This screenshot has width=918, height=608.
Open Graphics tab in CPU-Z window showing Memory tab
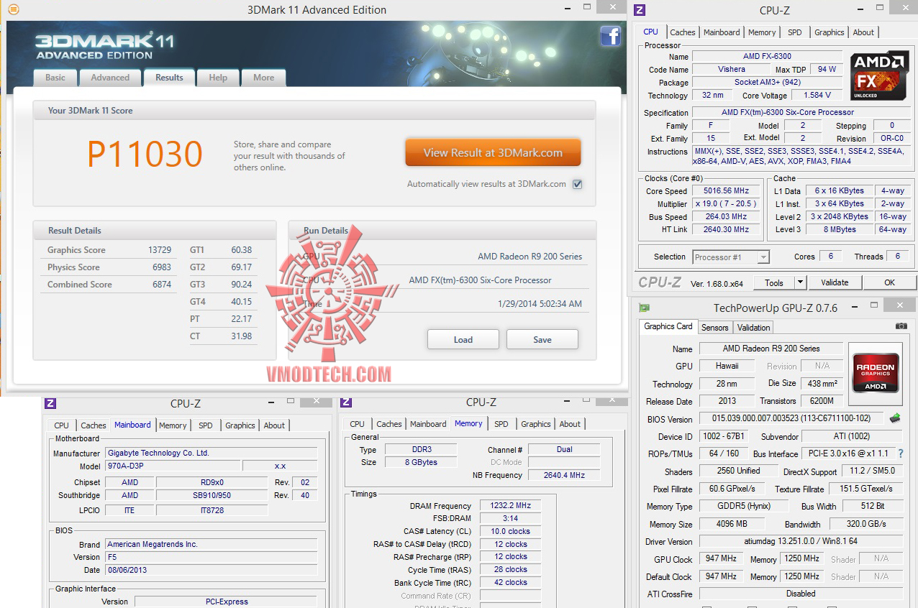(536, 424)
